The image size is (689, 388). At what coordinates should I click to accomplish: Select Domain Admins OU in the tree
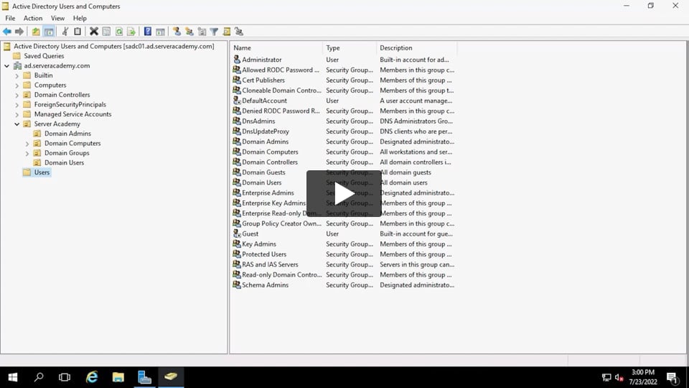click(x=67, y=134)
